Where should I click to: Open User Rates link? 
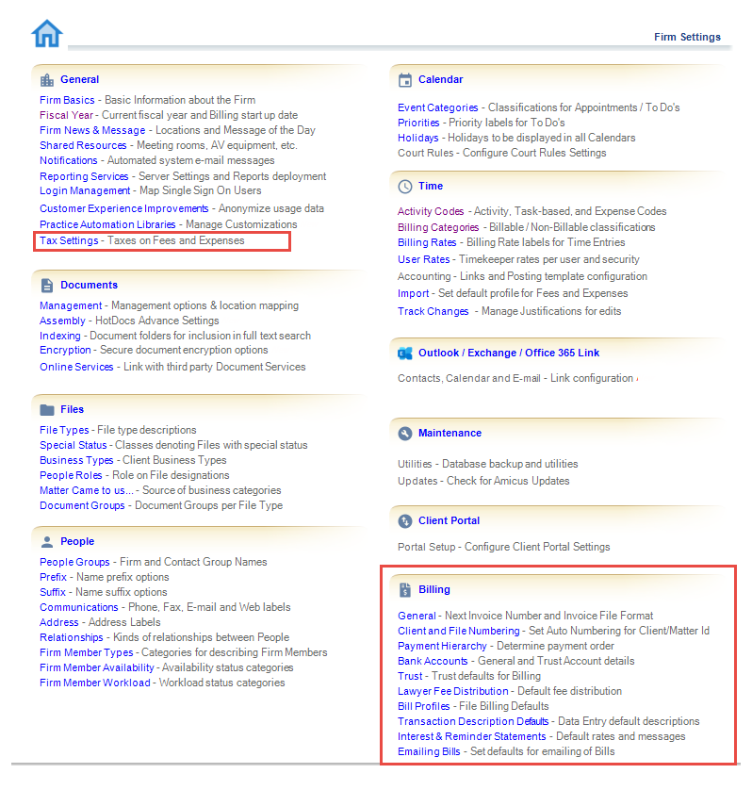(x=424, y=260)
